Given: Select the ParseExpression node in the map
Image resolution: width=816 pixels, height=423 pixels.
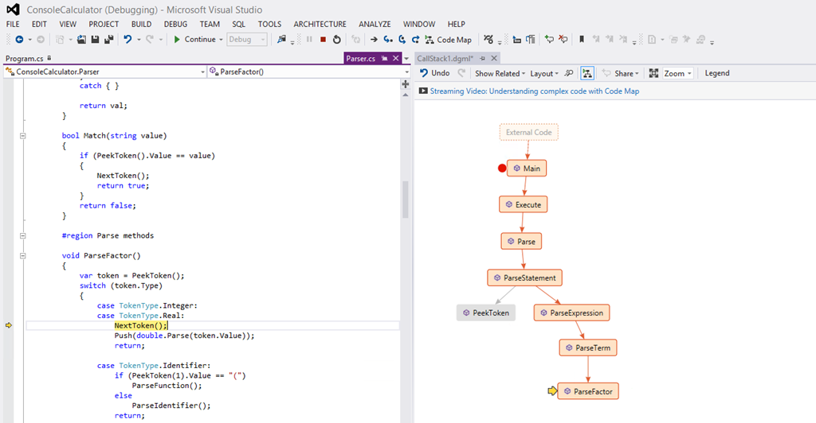Looking at the screenshot, I should click(x=571, y=313).
